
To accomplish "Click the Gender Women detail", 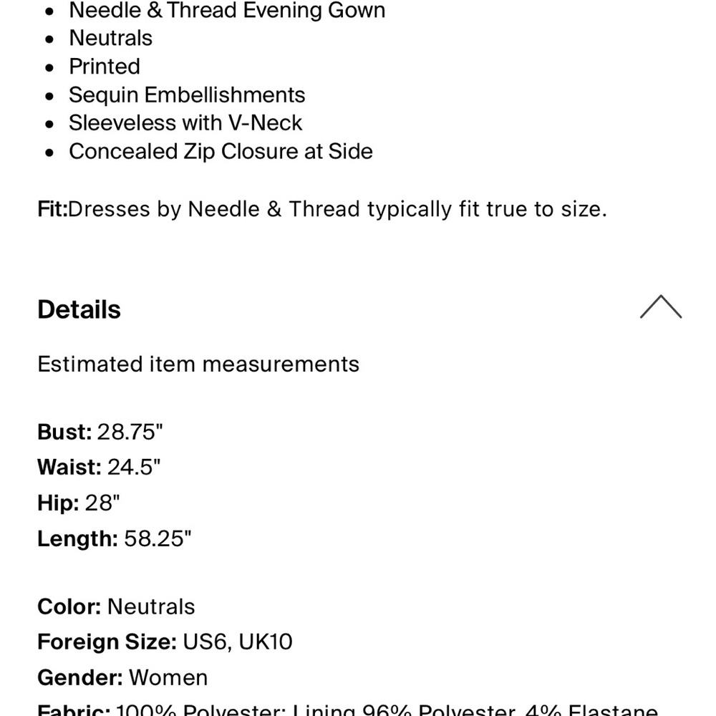I will tap(122, 677).
